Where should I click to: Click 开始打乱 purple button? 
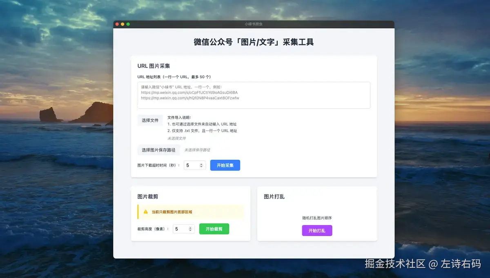pos(317,230)
